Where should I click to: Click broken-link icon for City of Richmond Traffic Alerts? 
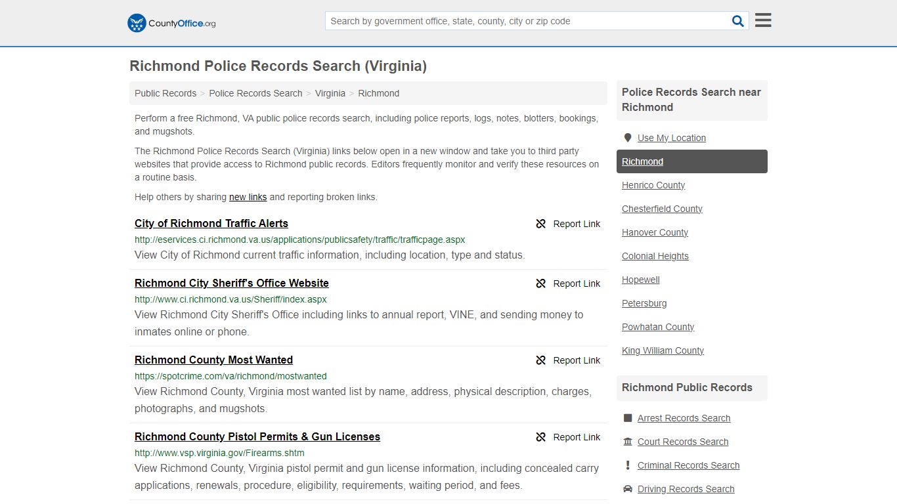pos(541,224)
